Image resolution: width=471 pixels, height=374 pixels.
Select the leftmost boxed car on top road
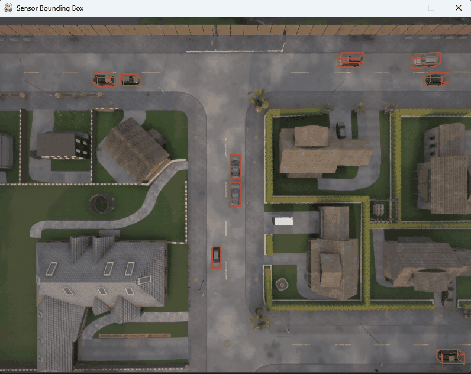tap(104, 79)
